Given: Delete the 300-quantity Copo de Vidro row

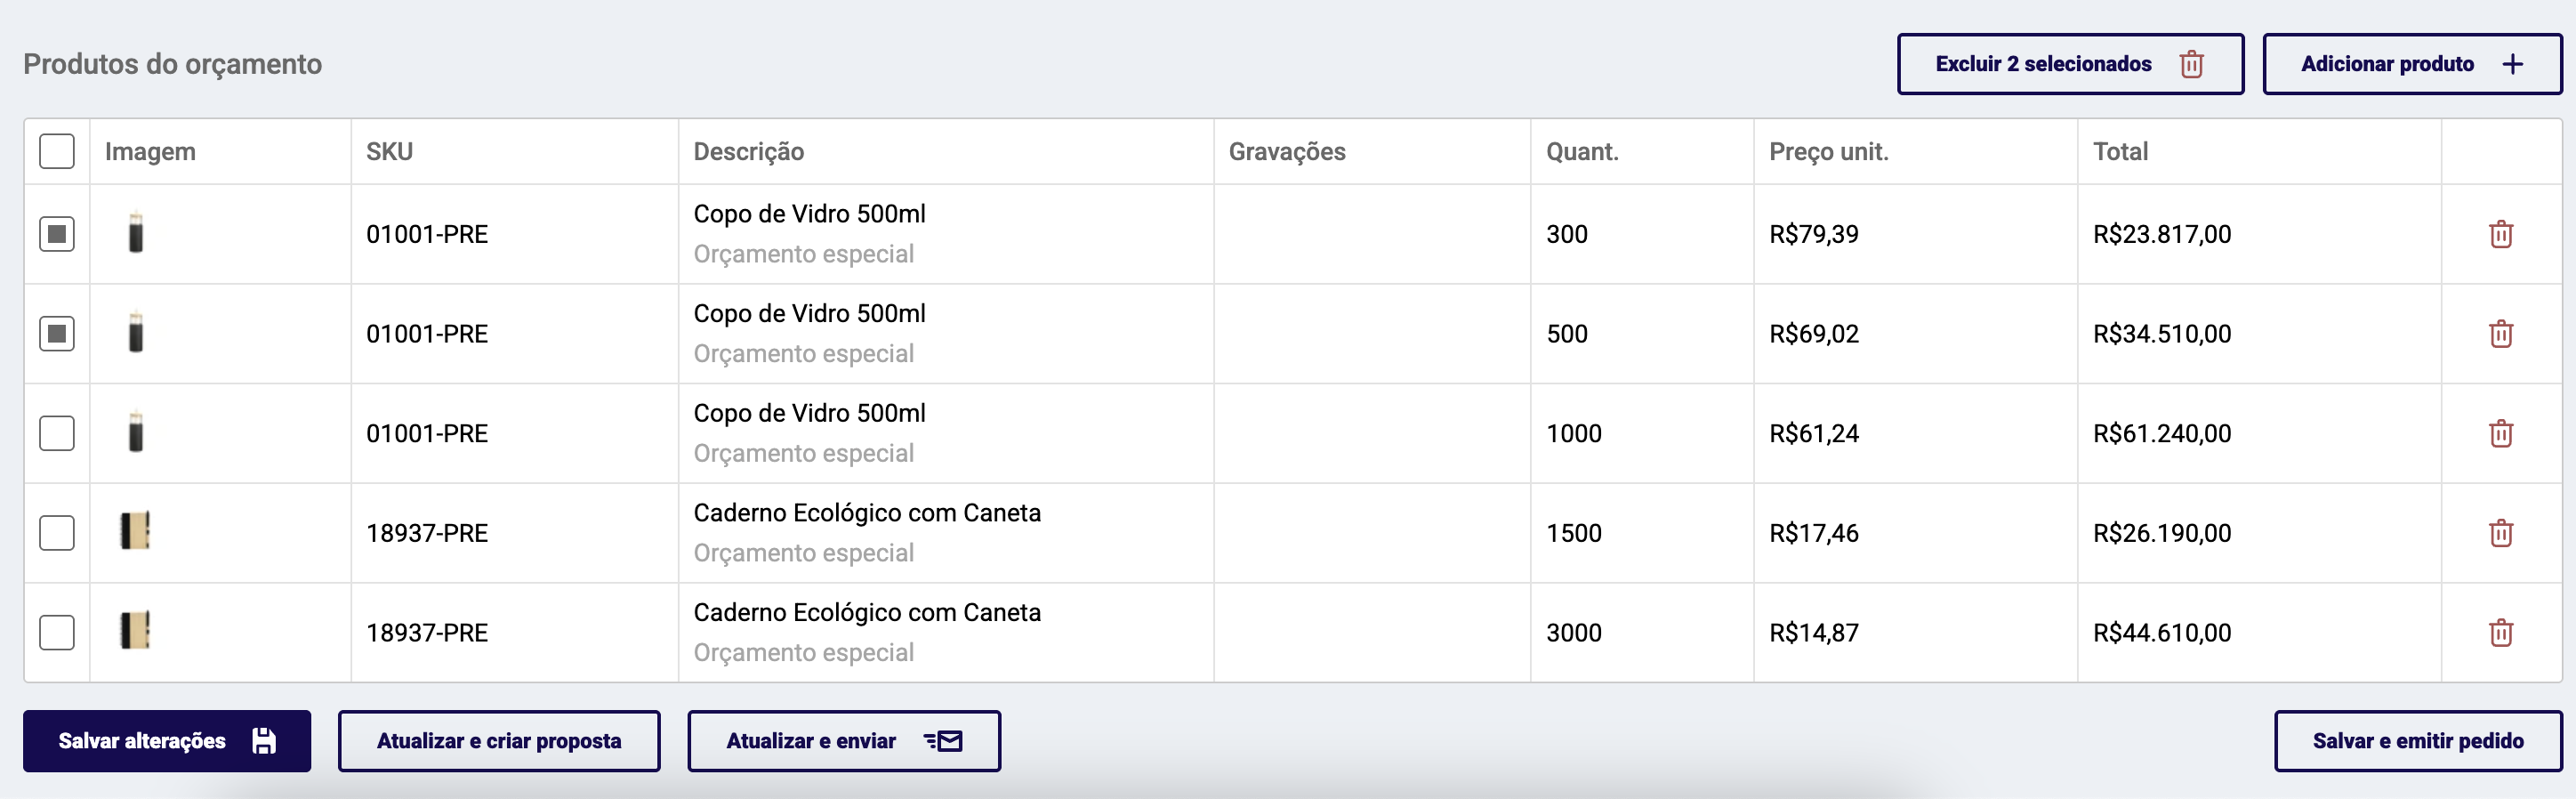Looking at the screenshot, I should pos(2500,234).
